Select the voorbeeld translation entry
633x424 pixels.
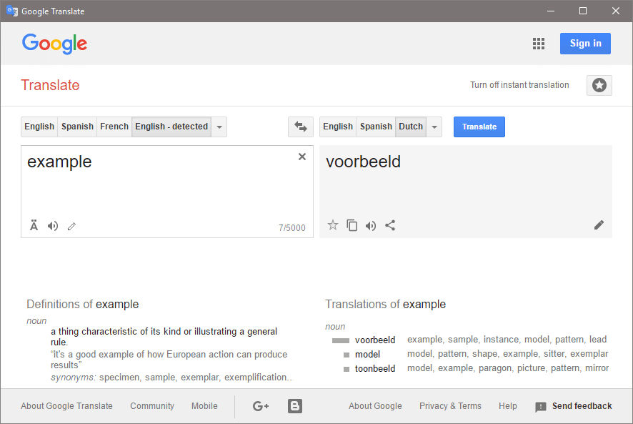click(x=375, y=340)
